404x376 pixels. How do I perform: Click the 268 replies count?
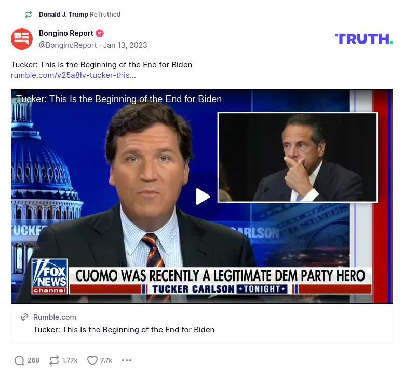click(x=34, y=360)
